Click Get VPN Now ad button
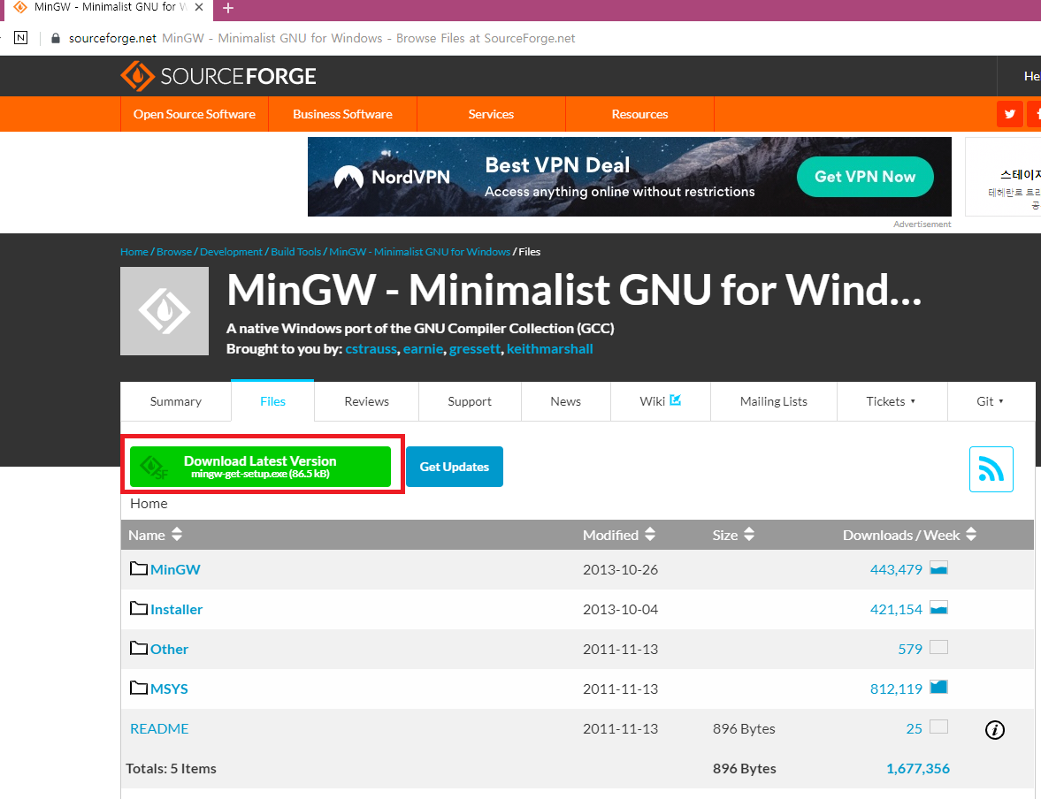Image resolution: width=1041 pixels, height=799 pixels. pos(865,177)
